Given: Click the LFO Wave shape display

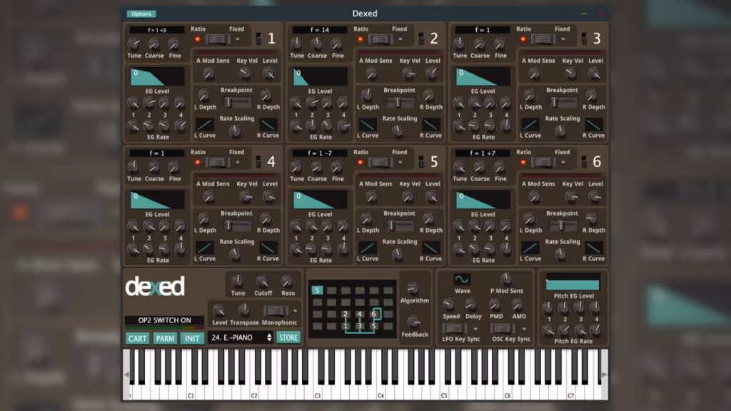Looking at the screenshot, I should (x=462, y=280).
